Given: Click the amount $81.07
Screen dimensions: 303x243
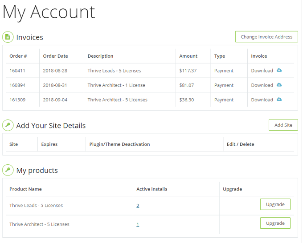Looking at the screenshot, I should tap(186, 85).
